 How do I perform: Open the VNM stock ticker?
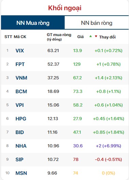coord(21,78)
